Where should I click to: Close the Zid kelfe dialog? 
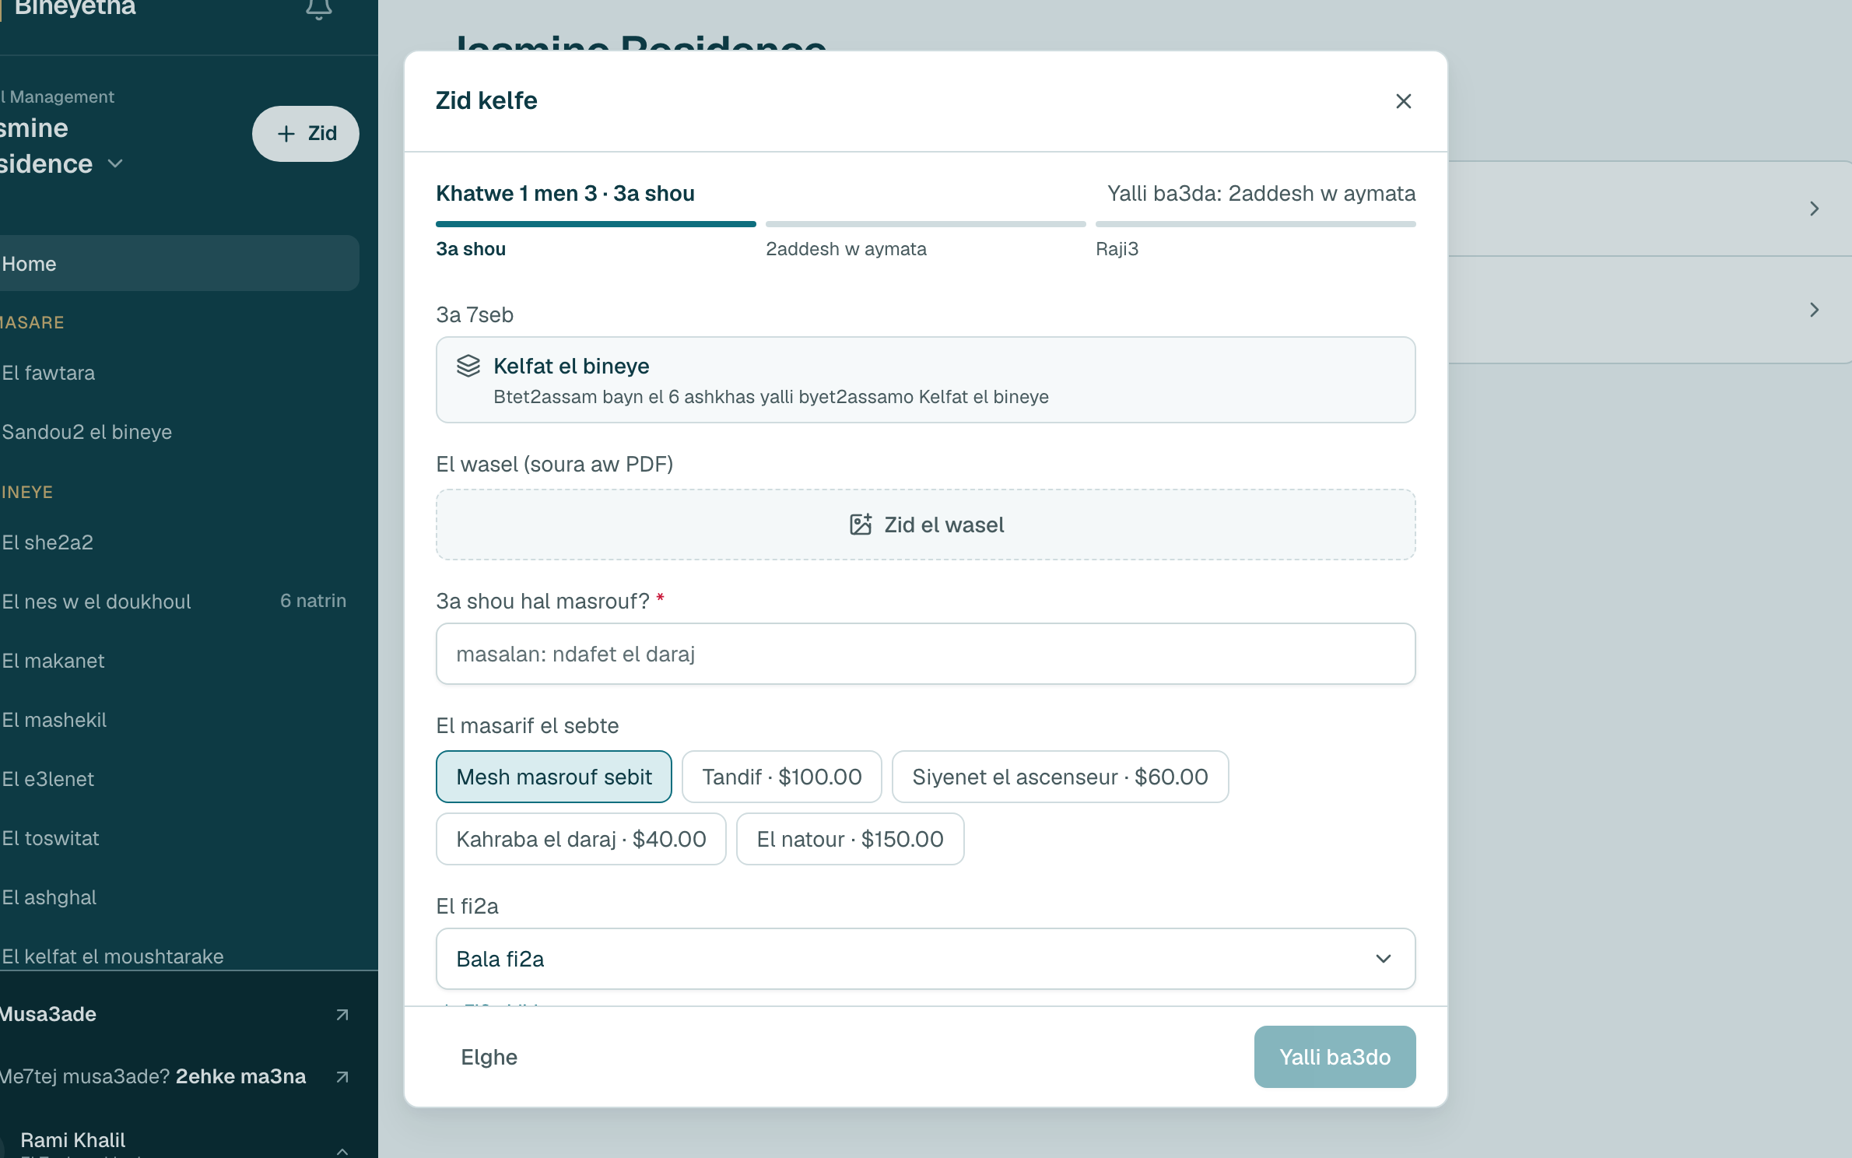click(1403, 101)
